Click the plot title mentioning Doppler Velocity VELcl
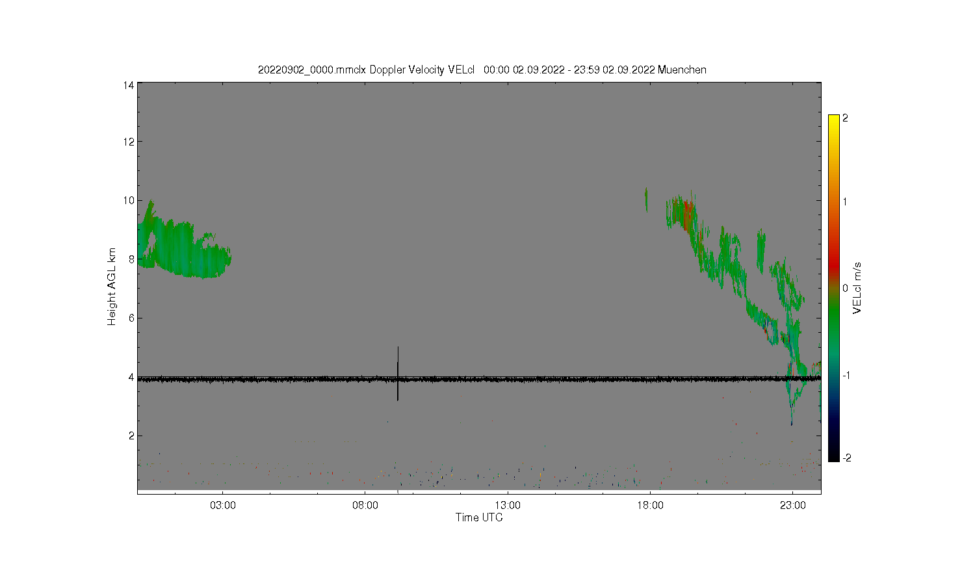975x585 pixels. [482, 70]
